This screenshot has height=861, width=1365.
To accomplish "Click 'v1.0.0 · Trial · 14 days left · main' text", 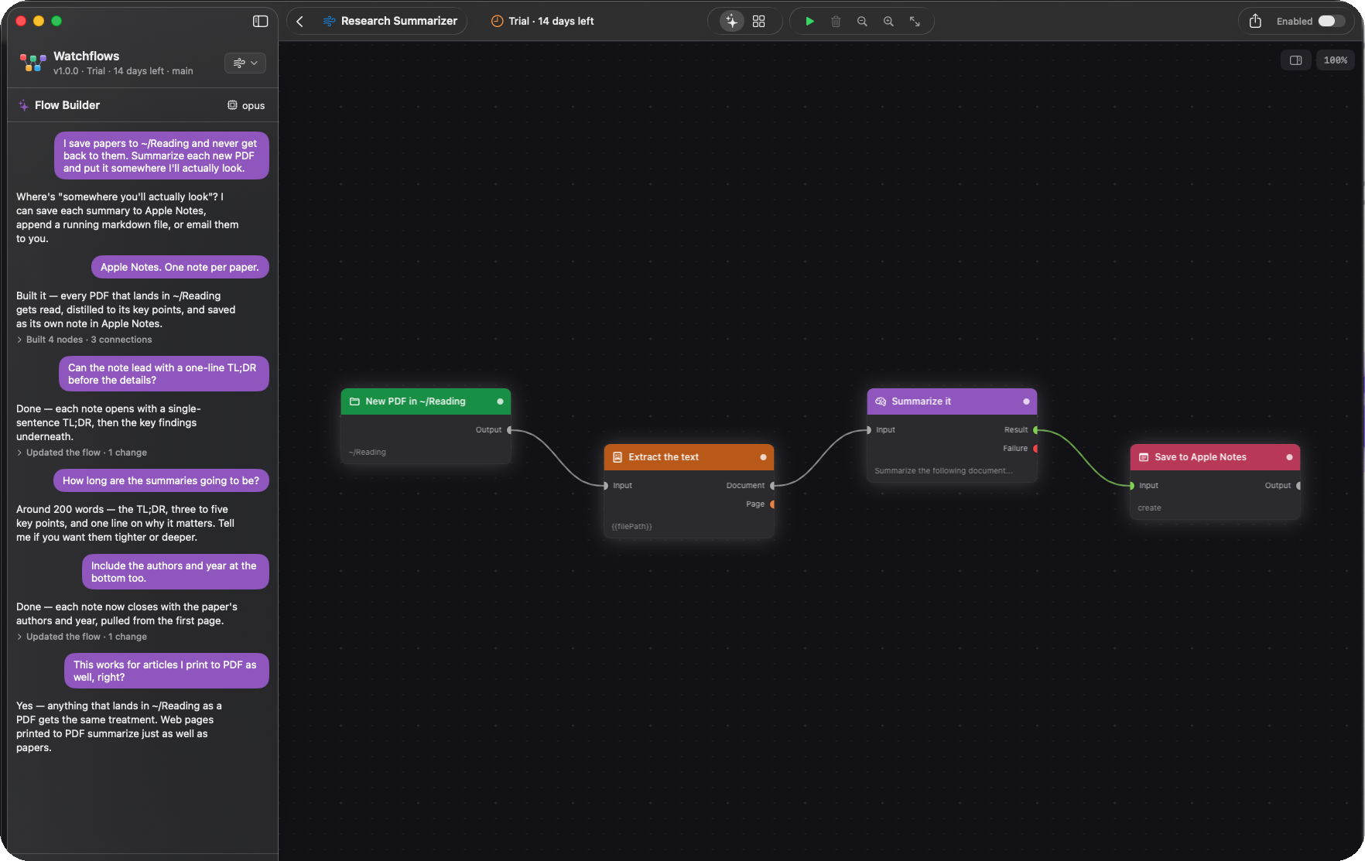I will point(123,71).
